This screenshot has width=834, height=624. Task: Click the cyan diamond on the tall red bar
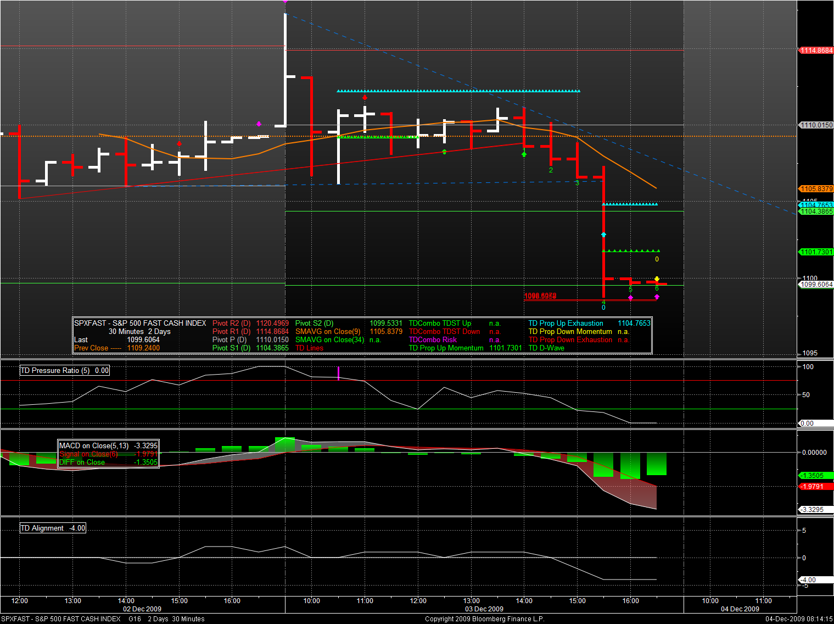pyautogui.click(x=603, y=235)
